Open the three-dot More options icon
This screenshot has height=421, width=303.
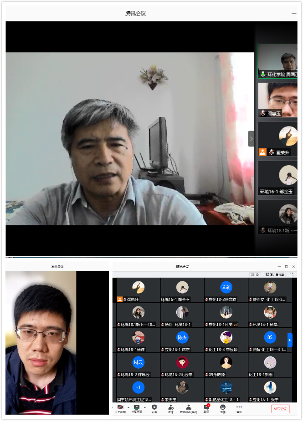coord(239,406)
